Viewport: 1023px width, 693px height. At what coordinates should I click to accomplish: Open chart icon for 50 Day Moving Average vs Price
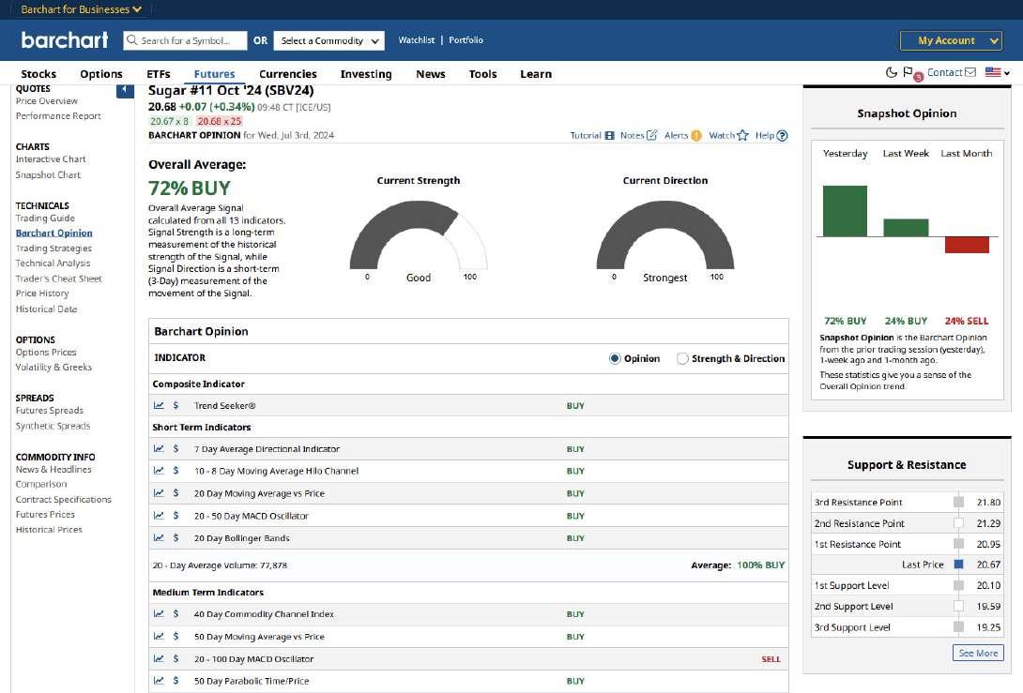159,637
